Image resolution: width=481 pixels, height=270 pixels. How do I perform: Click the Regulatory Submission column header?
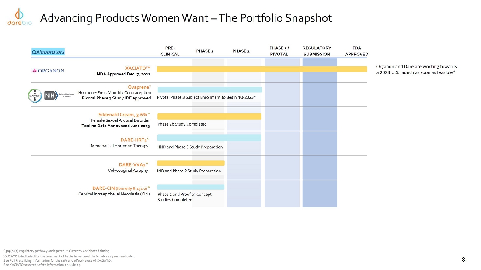317,51
